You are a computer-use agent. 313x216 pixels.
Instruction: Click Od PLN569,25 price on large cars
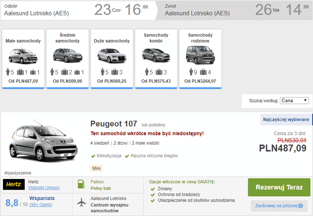112,81
